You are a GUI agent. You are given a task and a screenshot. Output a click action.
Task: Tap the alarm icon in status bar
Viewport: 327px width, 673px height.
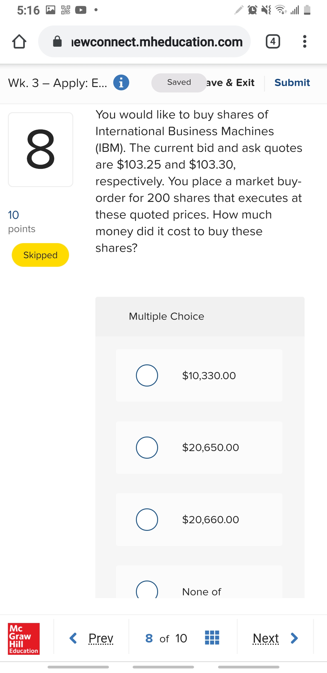253,10
